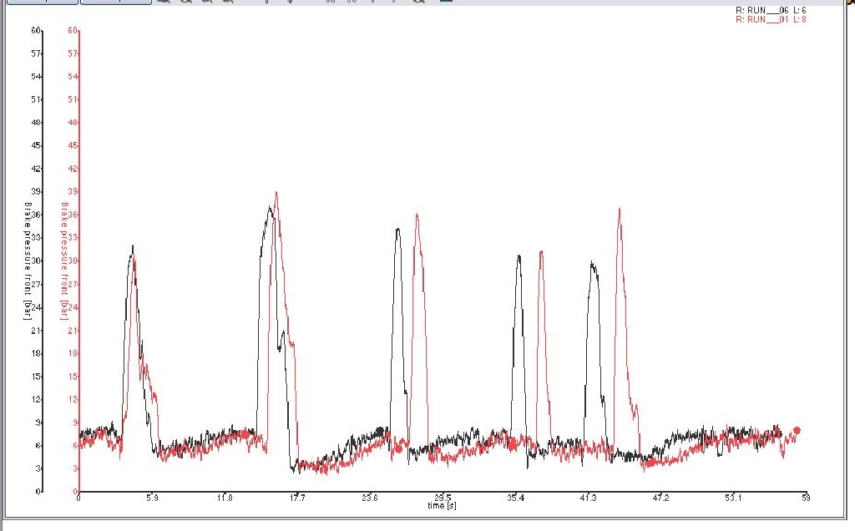Click the red peak top near 44 seconds
The image size is (855, 531).
pos(619,210)
